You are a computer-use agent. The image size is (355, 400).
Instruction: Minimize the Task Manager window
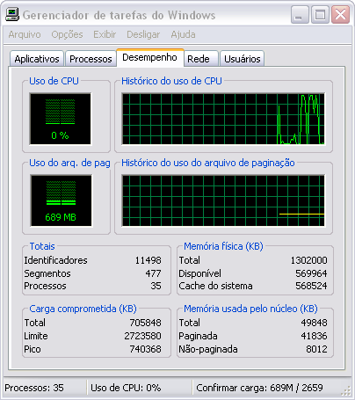pos(300,14)
